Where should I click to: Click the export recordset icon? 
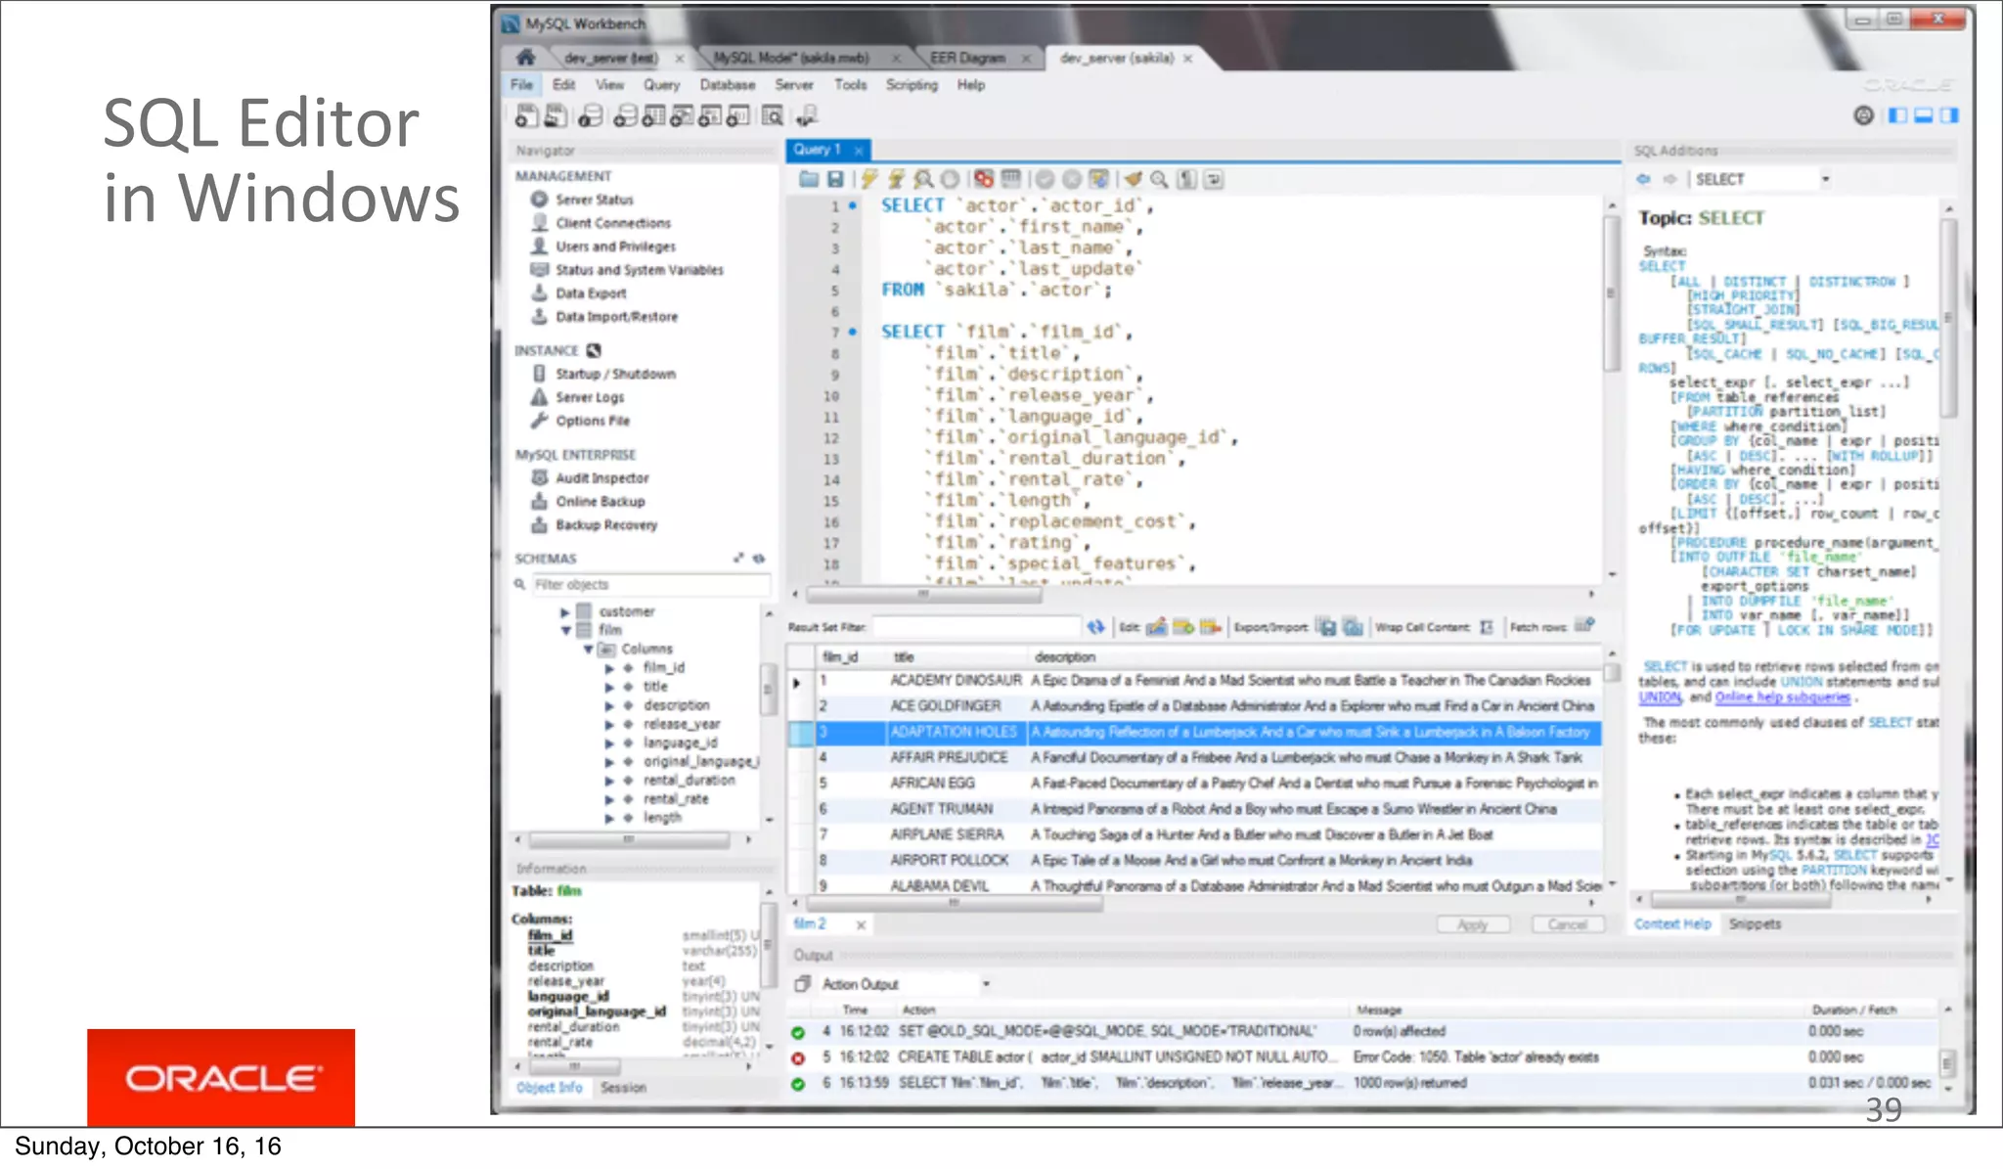pos(1326,627)
